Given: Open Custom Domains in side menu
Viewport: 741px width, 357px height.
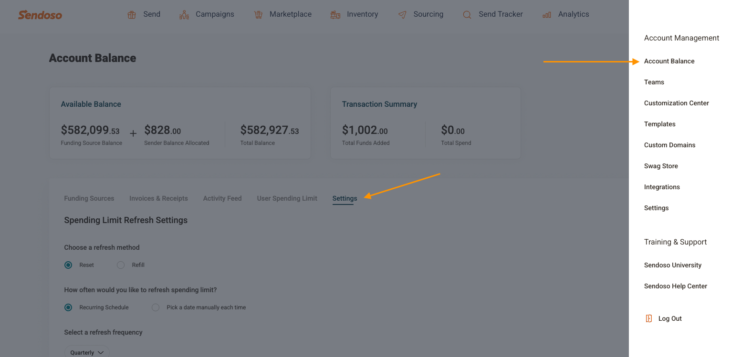Looking at the screenshot, I should 670,145.
